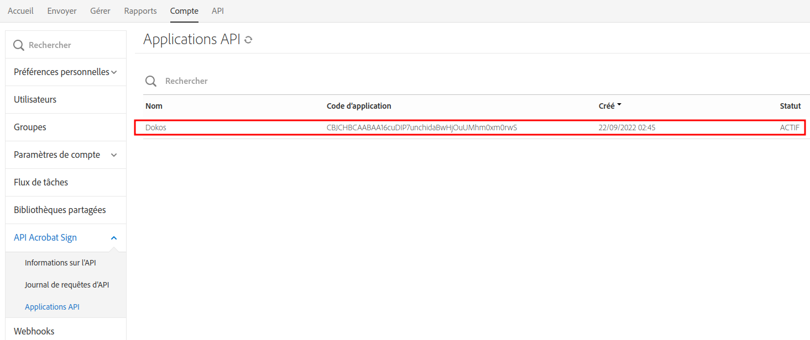Viewport: 810px width, 340px height.
Task: Open the Gérer tab
Action: pyautogui.click(x=100, y=10)
